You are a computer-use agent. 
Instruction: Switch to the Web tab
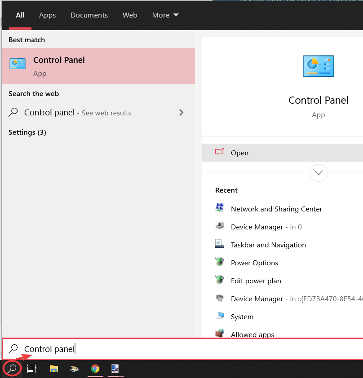click(130, 15)
